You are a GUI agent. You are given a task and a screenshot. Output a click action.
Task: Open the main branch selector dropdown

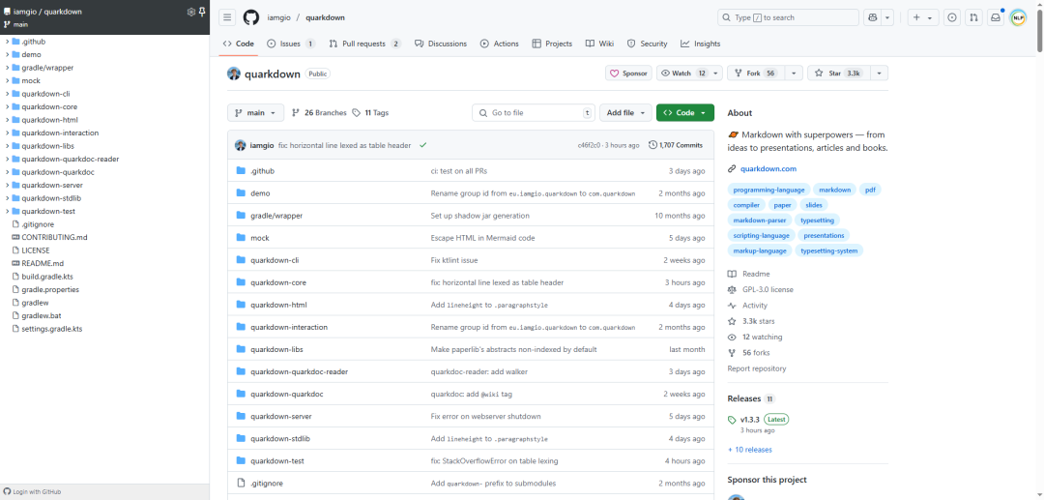click(255, 113)
